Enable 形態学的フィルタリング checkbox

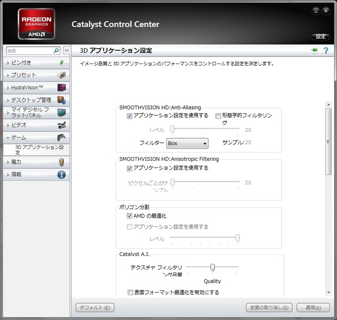[218, 116]
